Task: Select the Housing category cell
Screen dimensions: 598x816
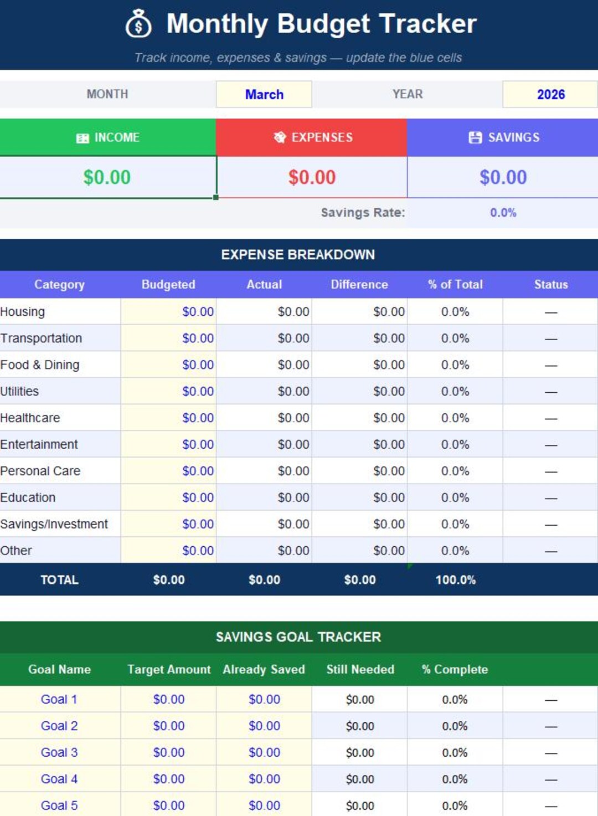Action: [x=60, y=312]
